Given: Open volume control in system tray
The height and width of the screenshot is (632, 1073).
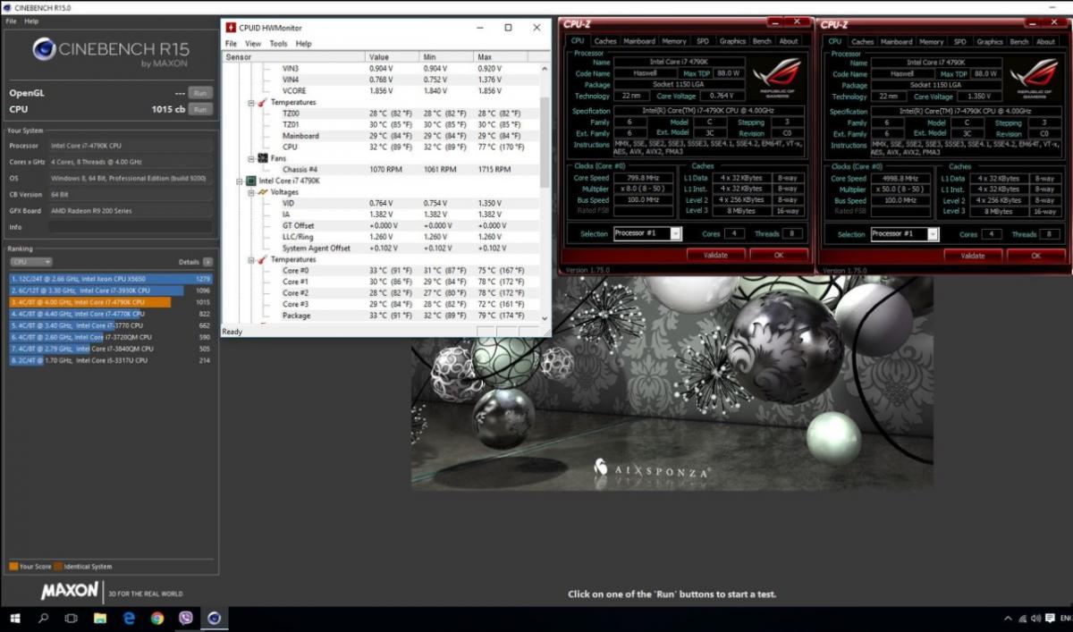Looking at the screenshot, I should tap(1037, 619).
